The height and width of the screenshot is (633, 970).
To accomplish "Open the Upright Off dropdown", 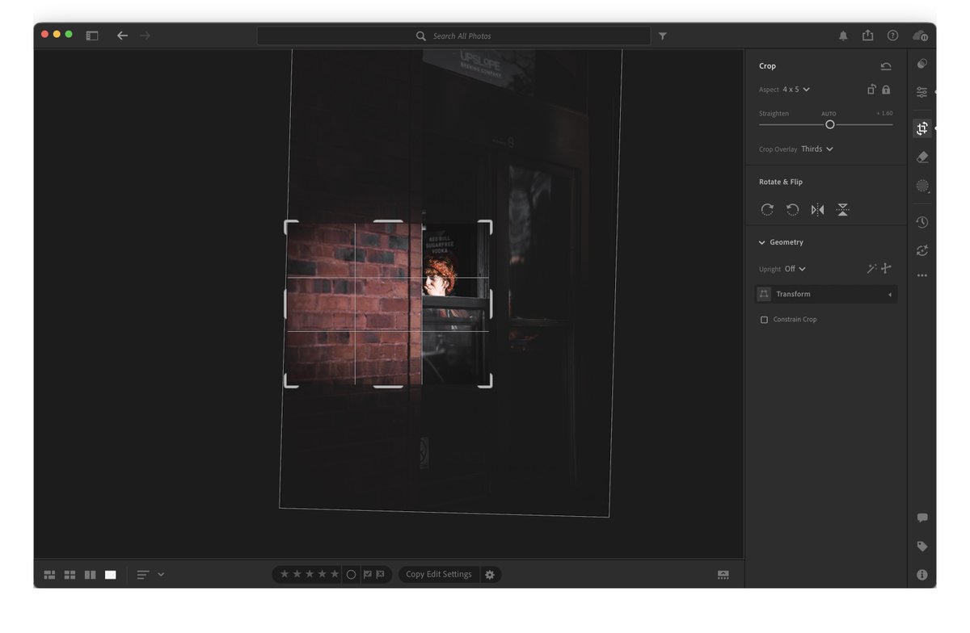I will coord(795,269).
